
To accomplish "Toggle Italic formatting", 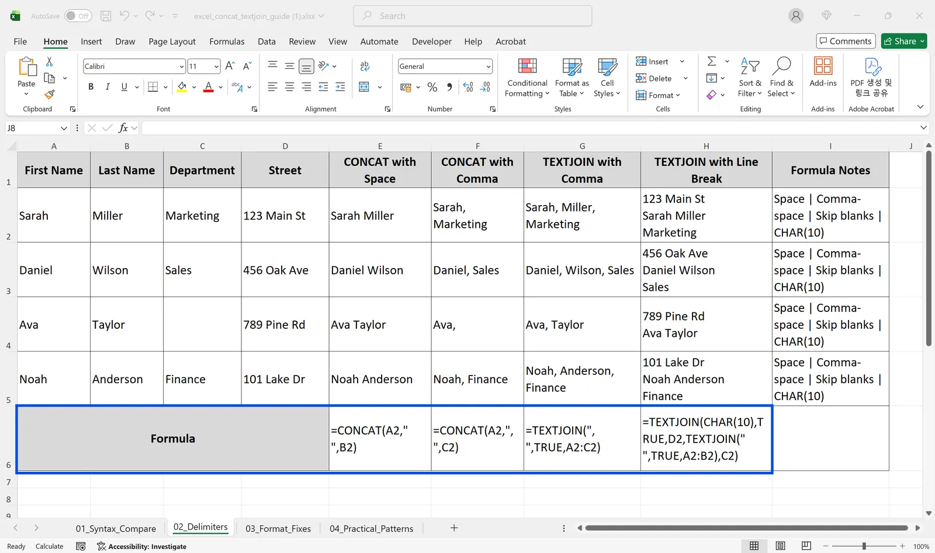I will coord(108,87).
